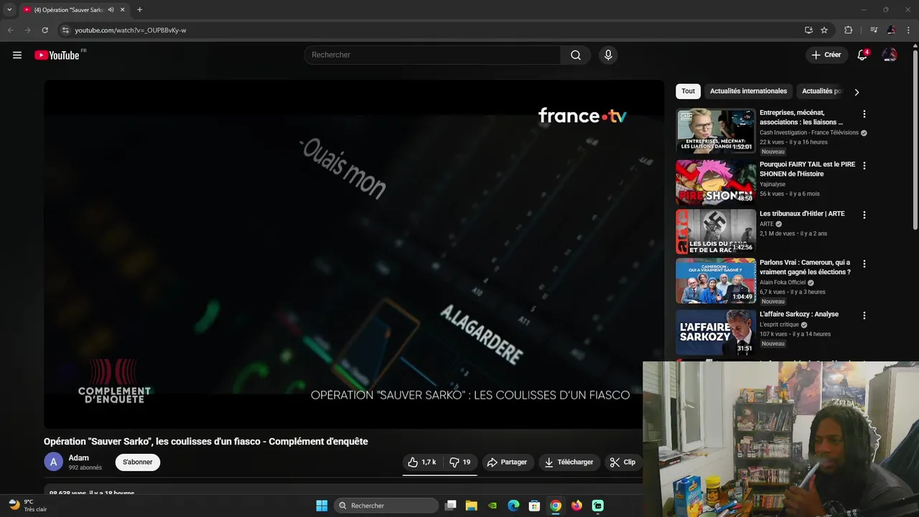Image resolution: width=919 pixels, height=517 pixels.
Task: Open the Adam channel name link
Action: coord(79,458)
